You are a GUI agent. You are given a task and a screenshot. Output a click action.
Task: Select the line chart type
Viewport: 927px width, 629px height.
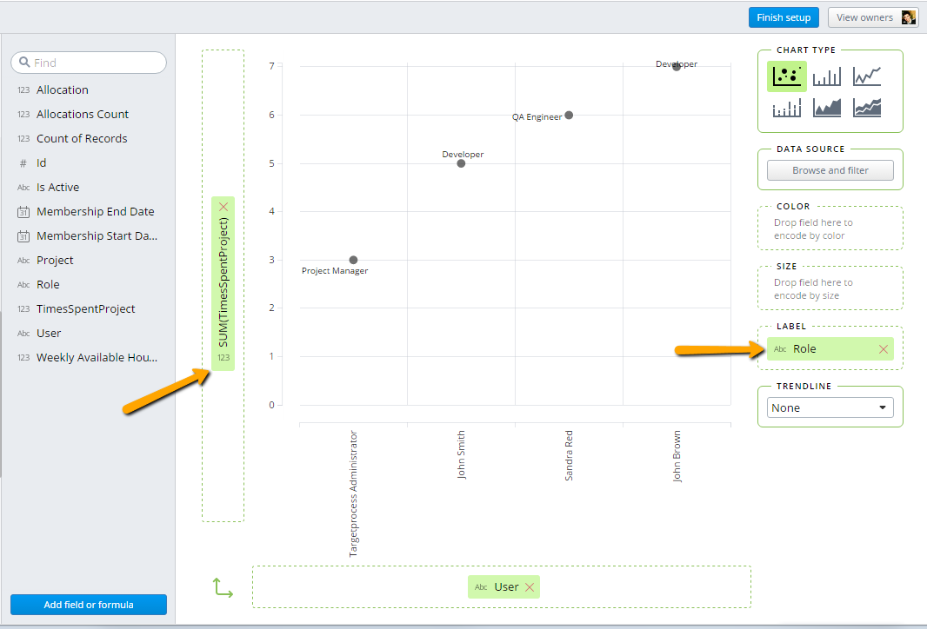867,76
